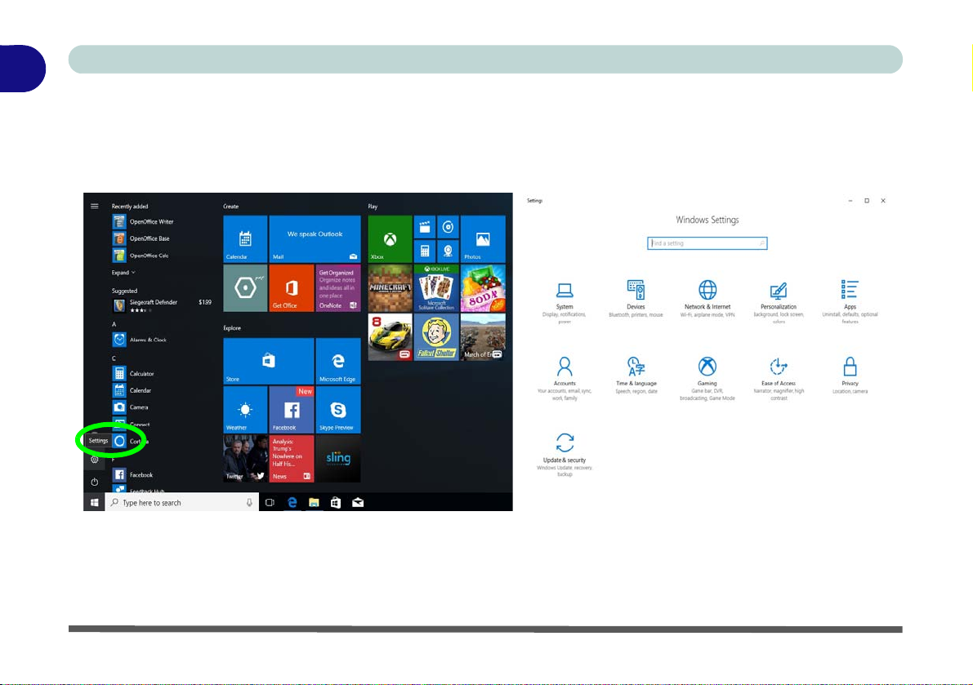Image resolution: width=973 pixels, height=685 pixels.
Task: Jump to letter A app group
Action: (114, 323)
